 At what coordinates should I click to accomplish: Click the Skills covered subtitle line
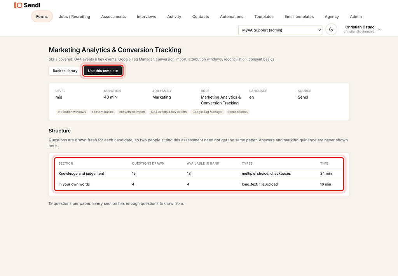click(161, 59)
